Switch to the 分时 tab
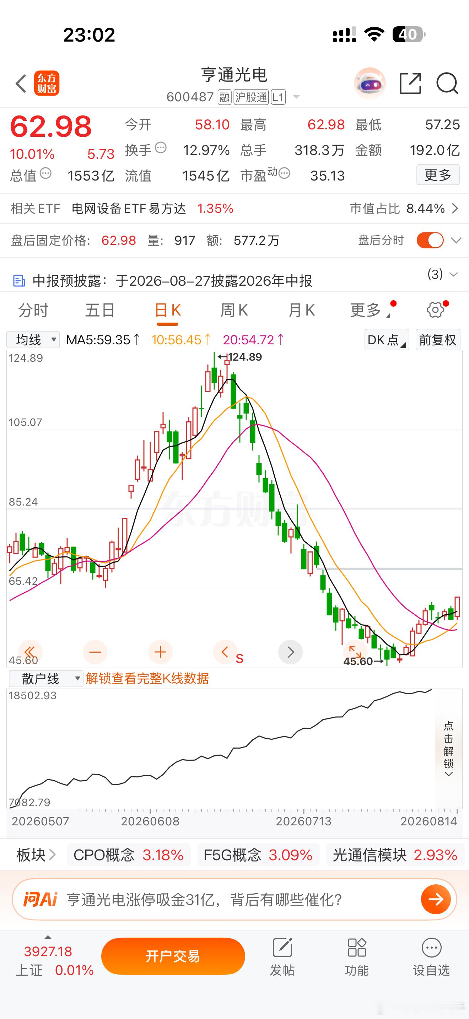This screenshot has width=469, height=1019. [33, 310]
